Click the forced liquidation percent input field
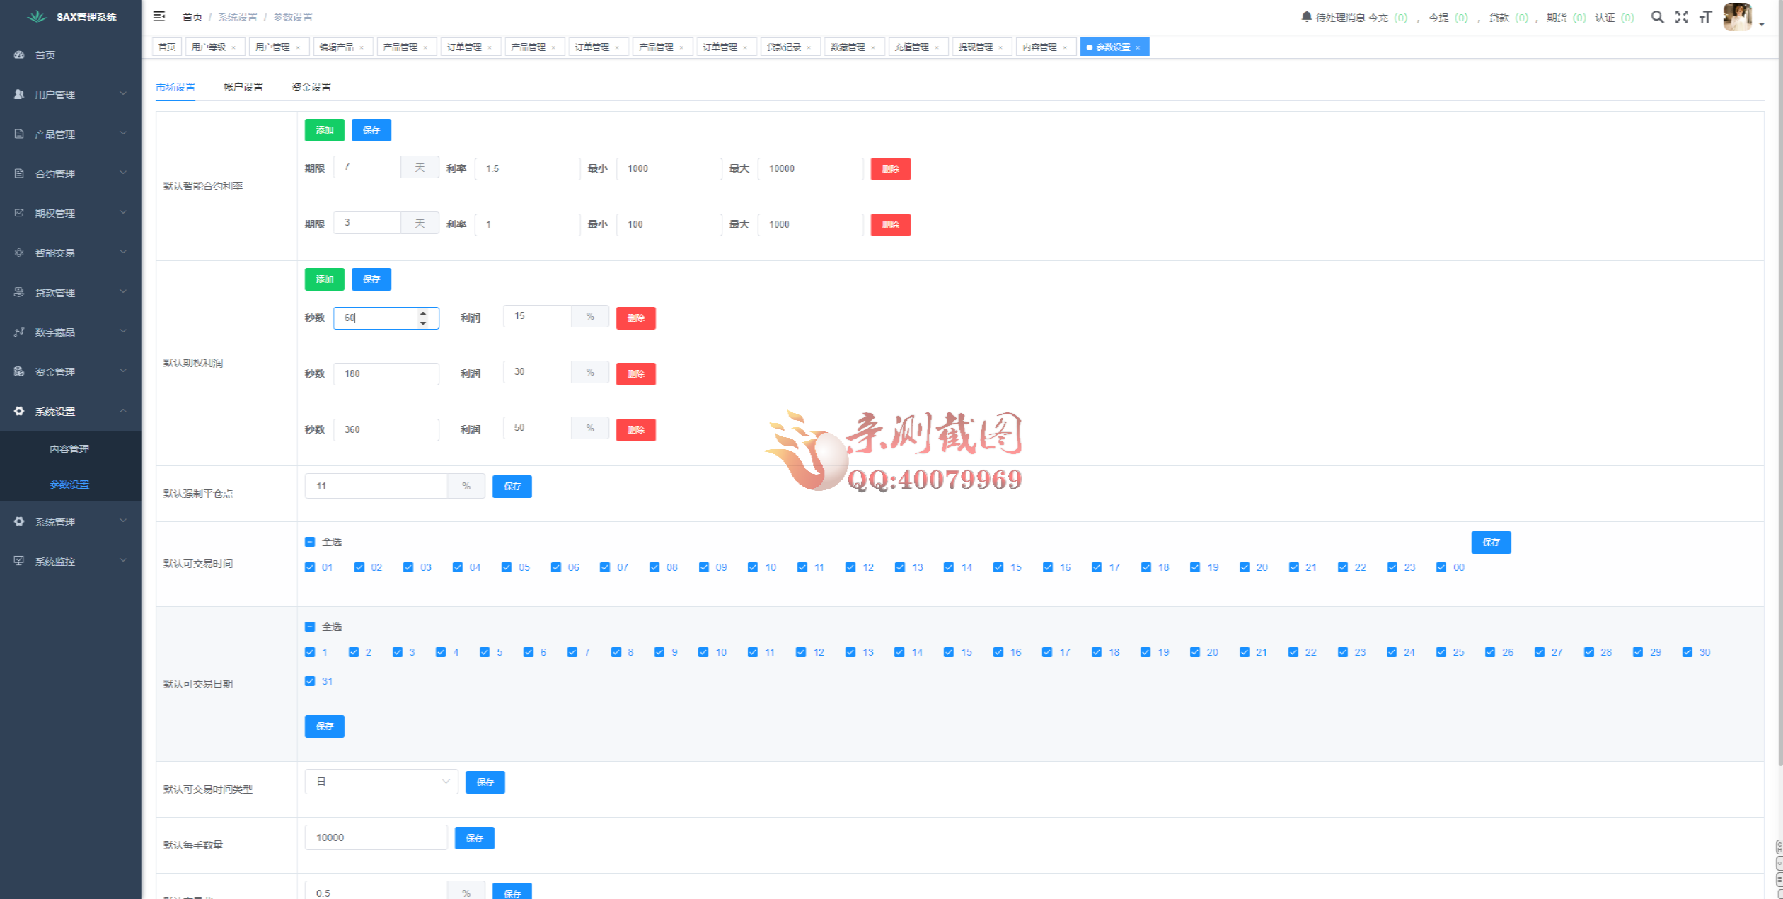This screenshot has width=1783, height=899. [x=376, y=487]
